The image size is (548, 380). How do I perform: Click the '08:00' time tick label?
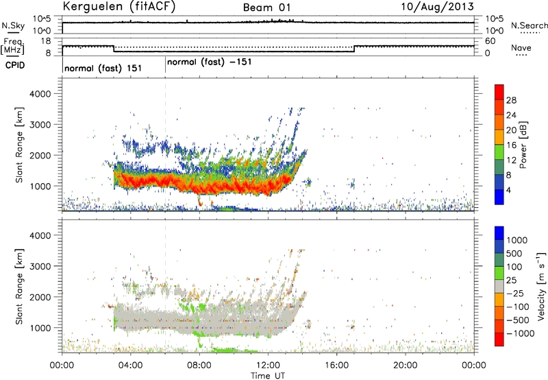click(199, 366)
